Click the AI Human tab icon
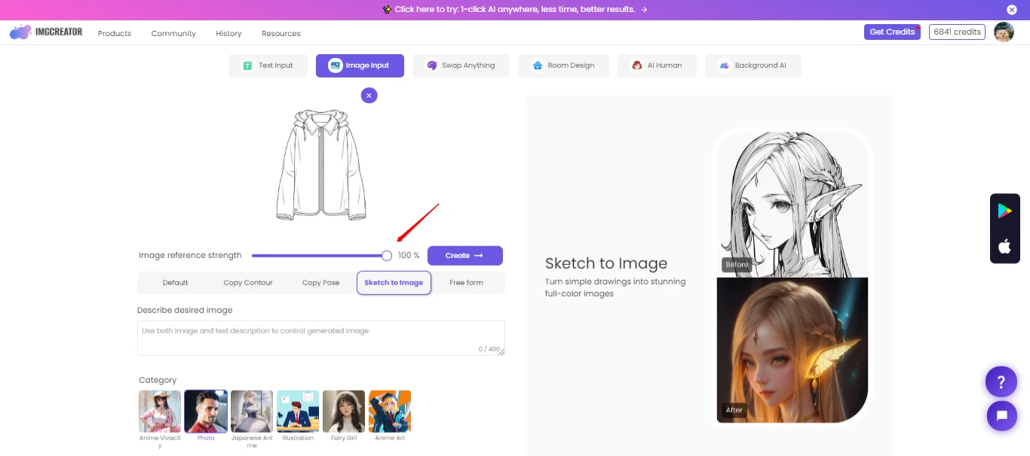Image resolution: width=1030 pixels, height=456 pixels. click(637, 65)
